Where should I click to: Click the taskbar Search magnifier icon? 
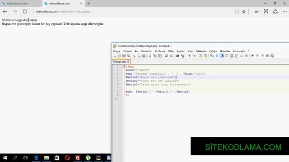click(x=15, y=158)
